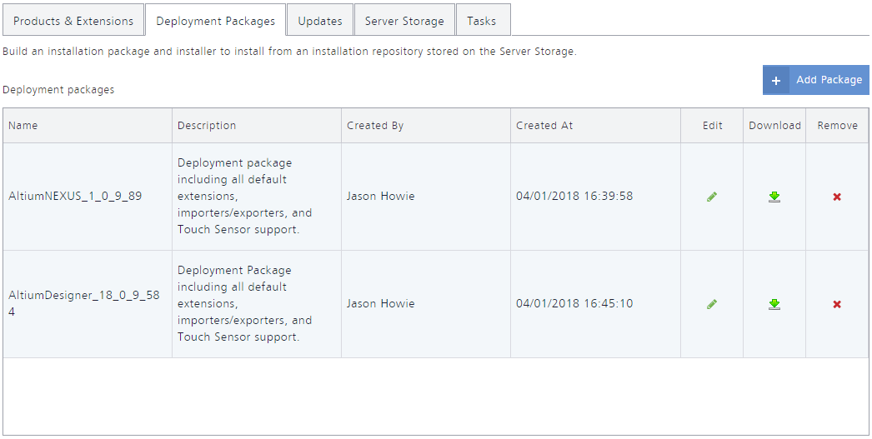Switch to the Products & Extensions tab
872x439 pixels.
(73, 21)
